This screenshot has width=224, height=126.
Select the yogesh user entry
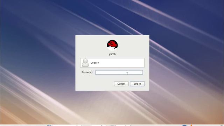click(112, 63)
